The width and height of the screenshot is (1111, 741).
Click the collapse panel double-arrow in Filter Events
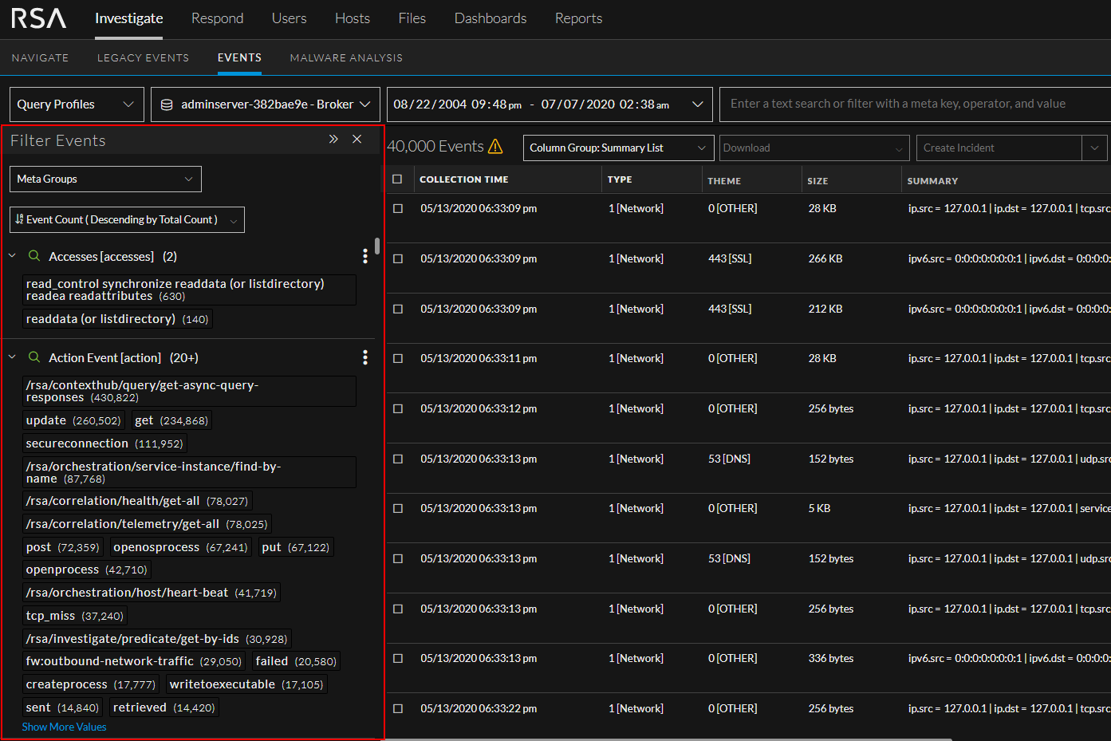333,138
